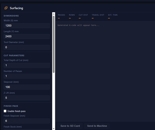Click the Enable finish pass label text
Screen dimensions: 155x130
pyautogui.click(x=16, y=111)
